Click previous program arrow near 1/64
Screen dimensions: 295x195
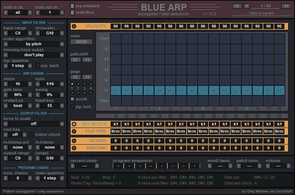237,6
